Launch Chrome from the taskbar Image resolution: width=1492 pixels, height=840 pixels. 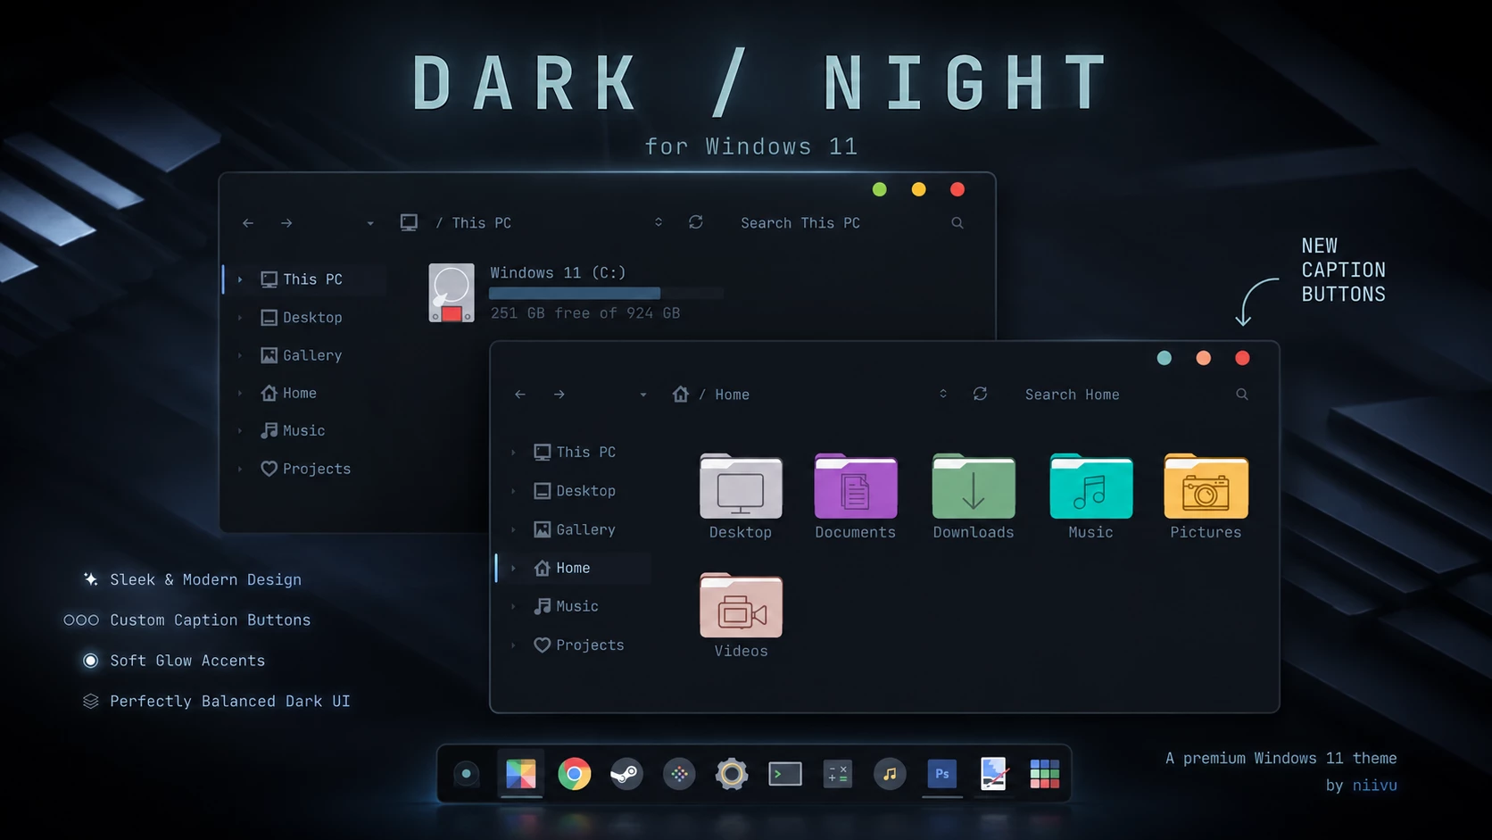tap(574, 774)
